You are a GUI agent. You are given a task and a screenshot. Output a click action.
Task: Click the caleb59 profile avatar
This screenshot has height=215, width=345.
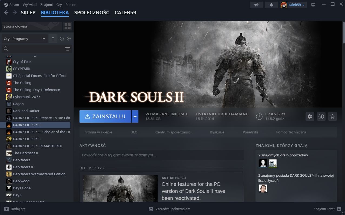[284, 5]
